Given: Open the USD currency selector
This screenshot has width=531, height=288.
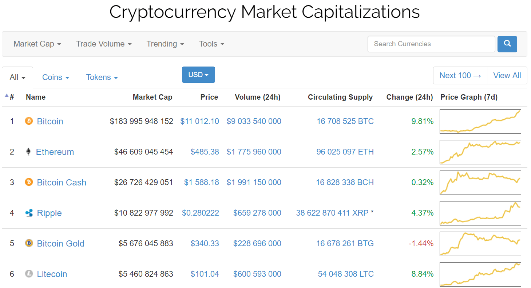Looking at the screenshot, I should (x=198, y=75).
